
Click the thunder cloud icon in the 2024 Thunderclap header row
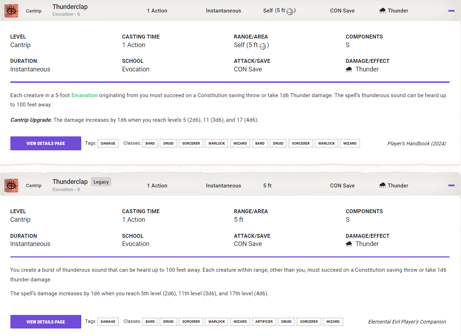[x=383, y=11]
